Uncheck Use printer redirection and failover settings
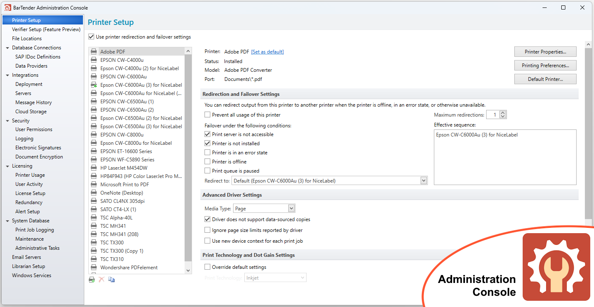This screenshot has width=594, height=307. [91, 37]
